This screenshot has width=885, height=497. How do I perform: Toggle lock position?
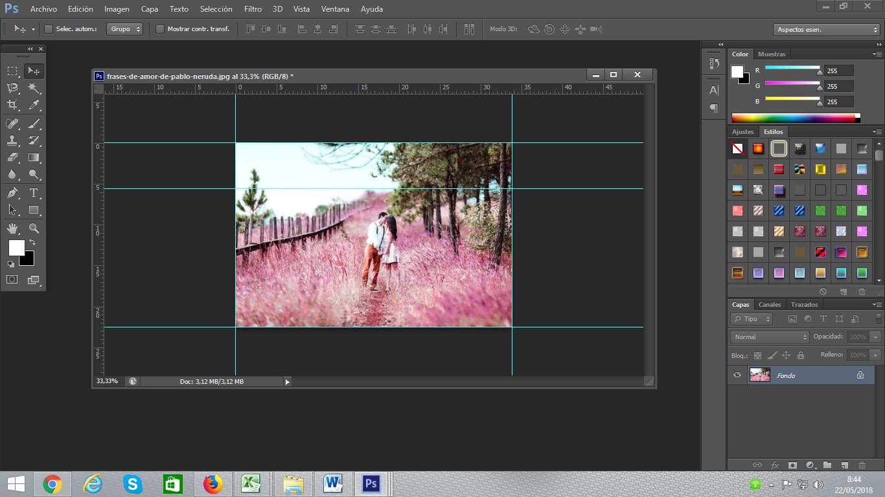click(786, 355)
